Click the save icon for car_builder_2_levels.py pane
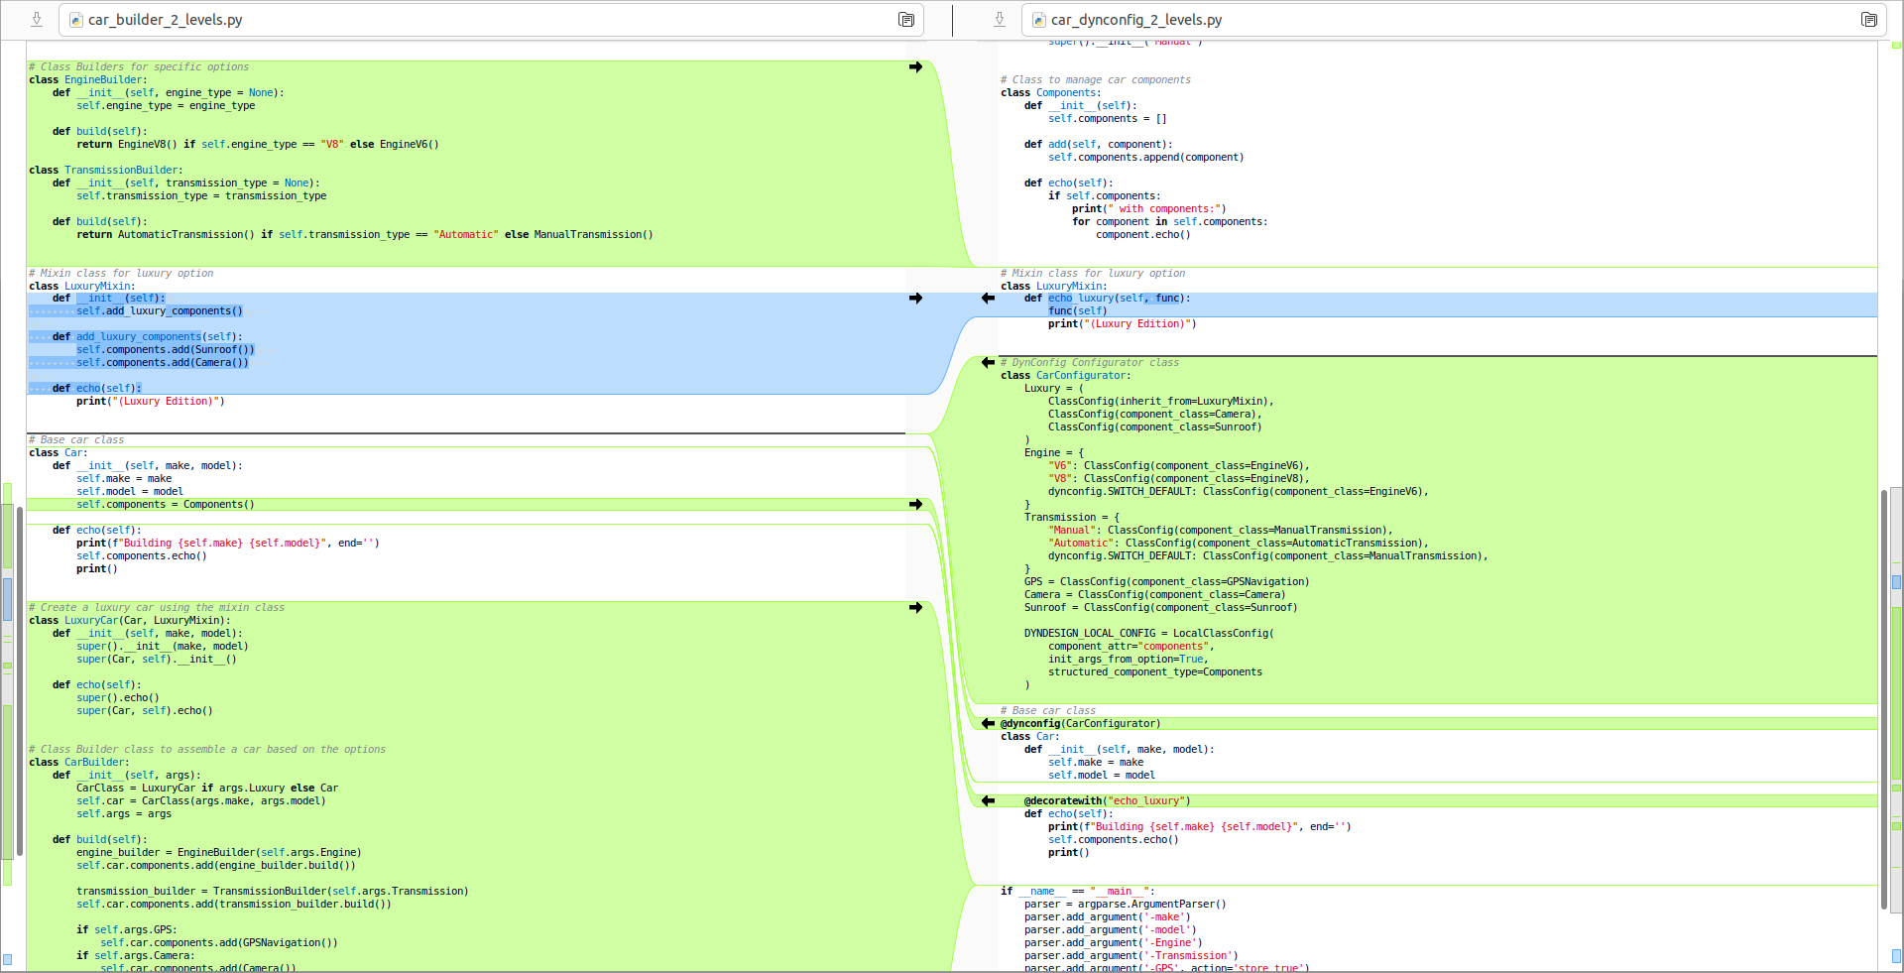The width and height of the screenshot is (1904, 973). (x=37, y=19)
